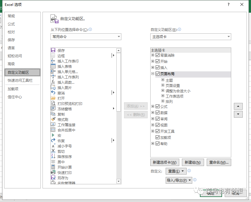Click the 冻结窗格 icon

pyautogui.click(x=53, y=109)
